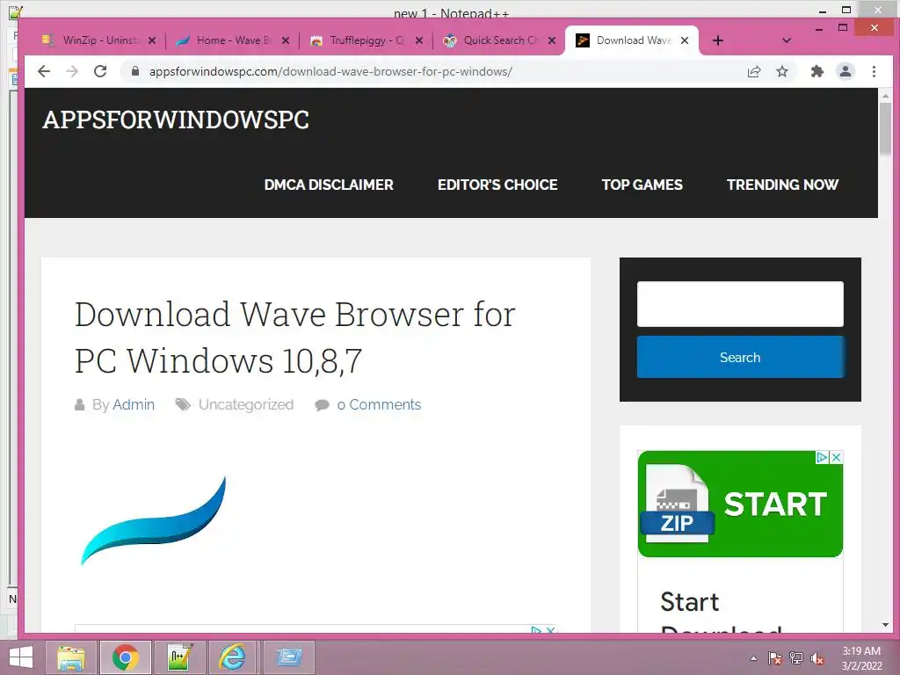Close the sidebar ad with its X icon

pos(837,457)
